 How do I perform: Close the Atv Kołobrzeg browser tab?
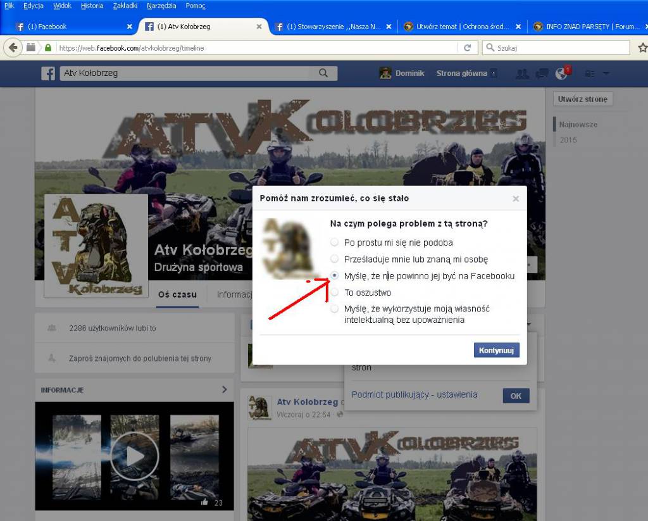tap(259, 27)
